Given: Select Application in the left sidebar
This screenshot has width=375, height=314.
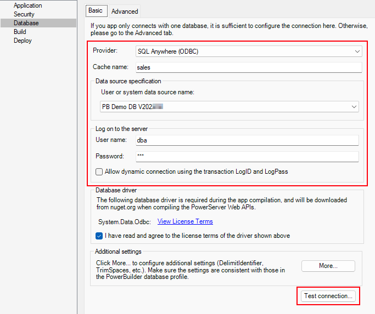Looking at the screenshot, I should 27,5.
